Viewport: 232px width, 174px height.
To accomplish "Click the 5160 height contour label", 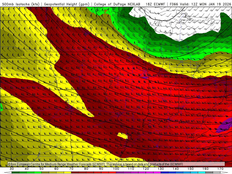I will tap(174, 74).
